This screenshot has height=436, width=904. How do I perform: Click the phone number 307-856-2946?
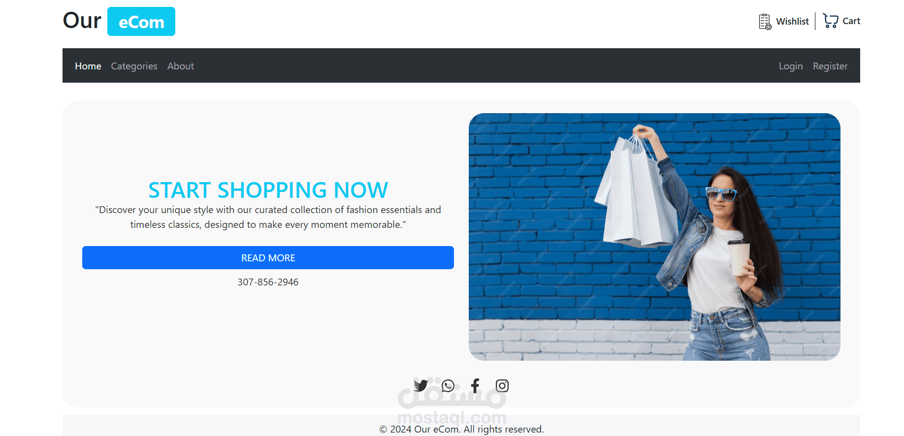(x=268, y=282)
